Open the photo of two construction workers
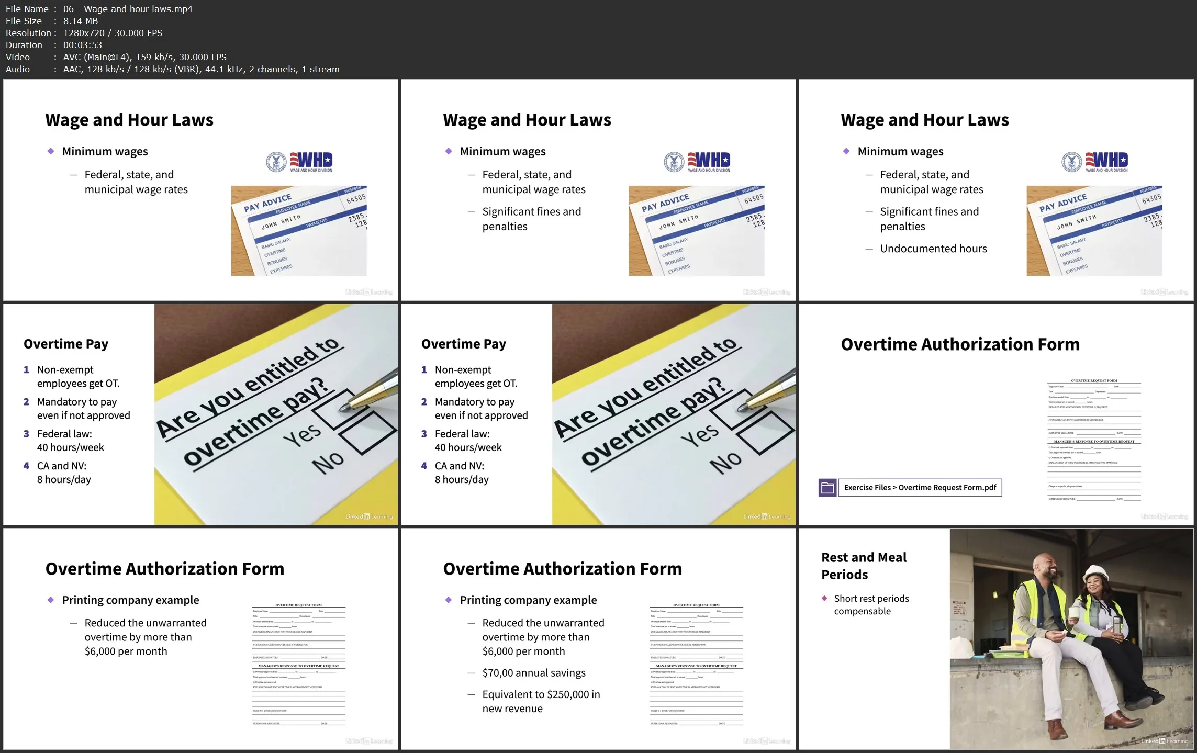 1071,639
